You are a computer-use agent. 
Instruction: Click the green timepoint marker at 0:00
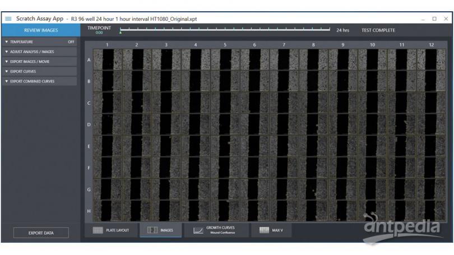click(x=121, y=33)
